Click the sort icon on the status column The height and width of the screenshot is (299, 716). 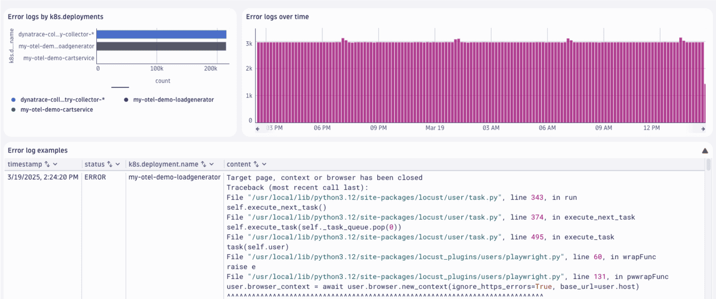click(x=111, y=164)
